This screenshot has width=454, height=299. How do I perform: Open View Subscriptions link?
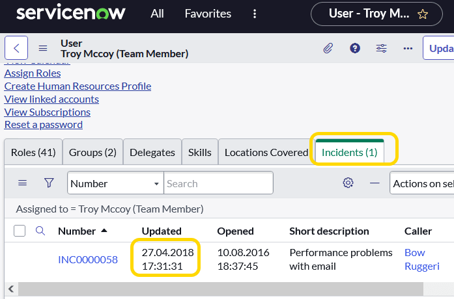pos(47,112)
